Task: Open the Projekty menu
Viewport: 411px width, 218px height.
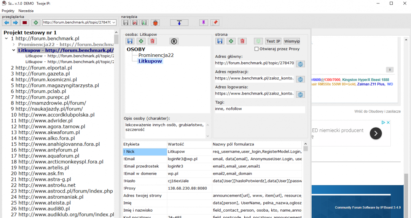Action: pyautogui.click(x=8, y=11)
